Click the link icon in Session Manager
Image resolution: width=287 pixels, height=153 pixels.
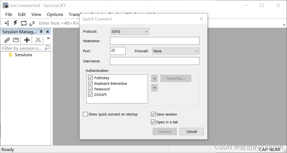click(x=7, y=40)
